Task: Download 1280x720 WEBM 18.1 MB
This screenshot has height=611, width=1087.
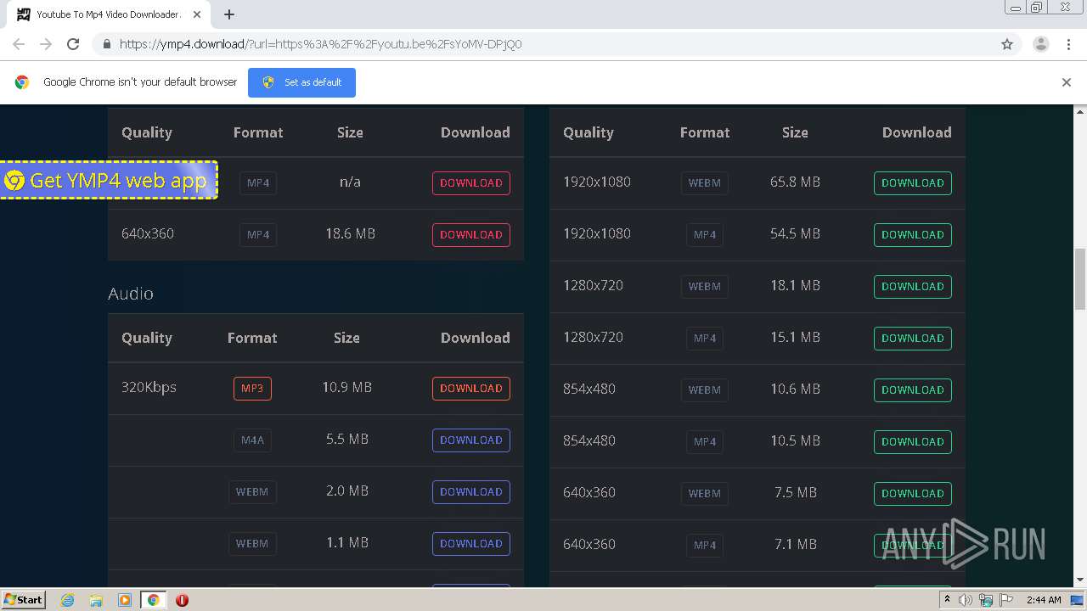Action: point(913,287)
